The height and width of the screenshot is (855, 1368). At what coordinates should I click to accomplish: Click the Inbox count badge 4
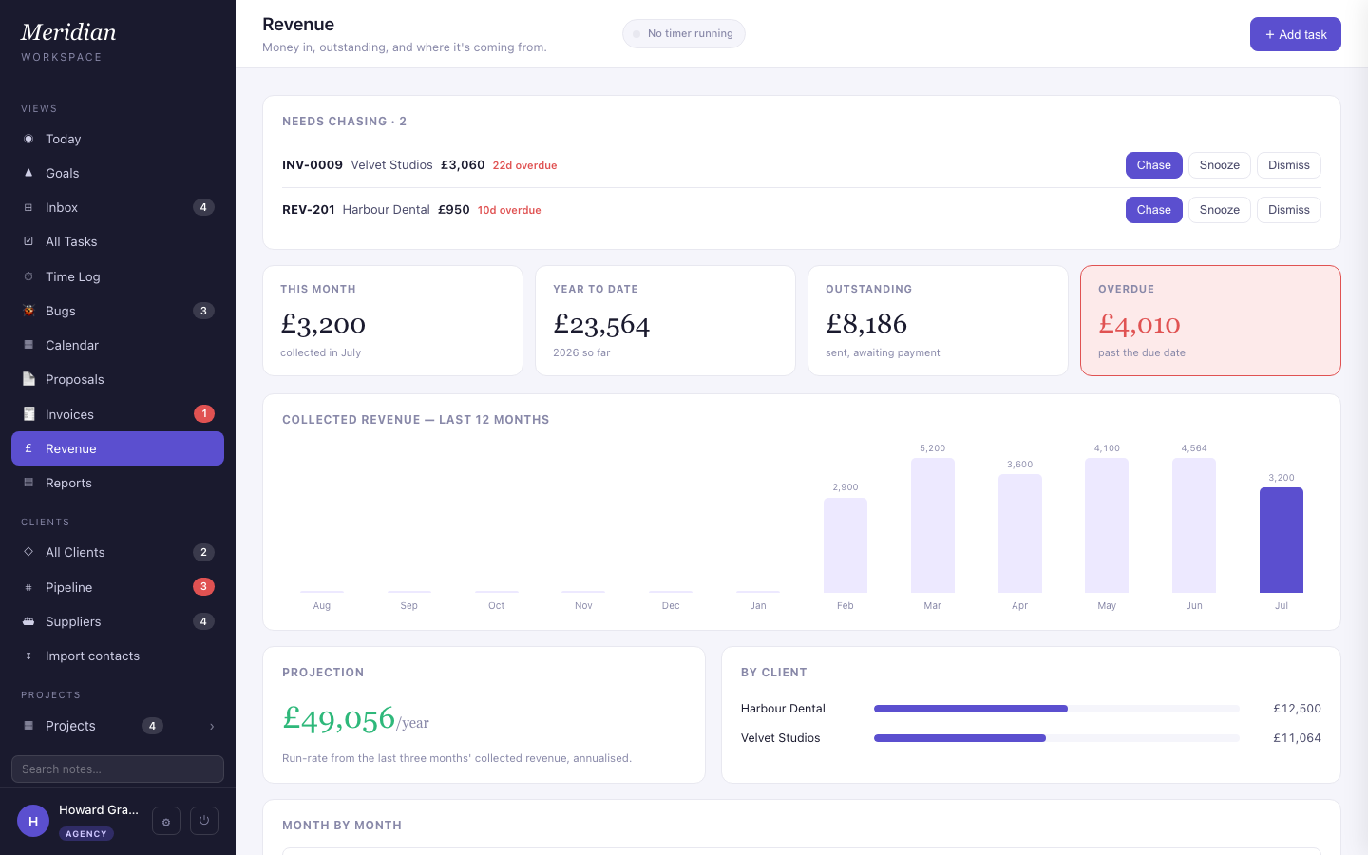(x=203, y=207)
